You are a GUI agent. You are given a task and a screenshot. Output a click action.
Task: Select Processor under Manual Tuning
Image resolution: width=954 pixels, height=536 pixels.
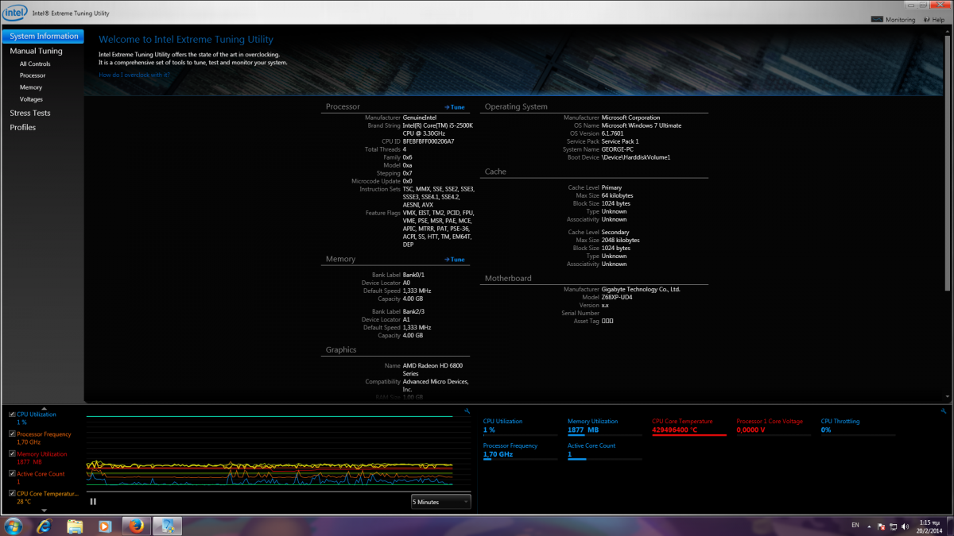[x=33, y=75]
